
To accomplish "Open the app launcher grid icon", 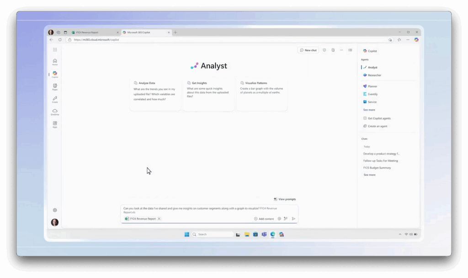I will (x=55, y=49).
